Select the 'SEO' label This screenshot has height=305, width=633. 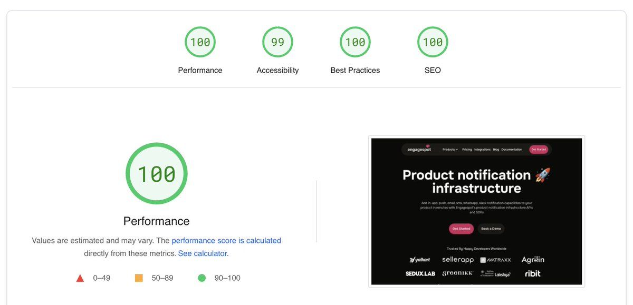click(433, 70)
